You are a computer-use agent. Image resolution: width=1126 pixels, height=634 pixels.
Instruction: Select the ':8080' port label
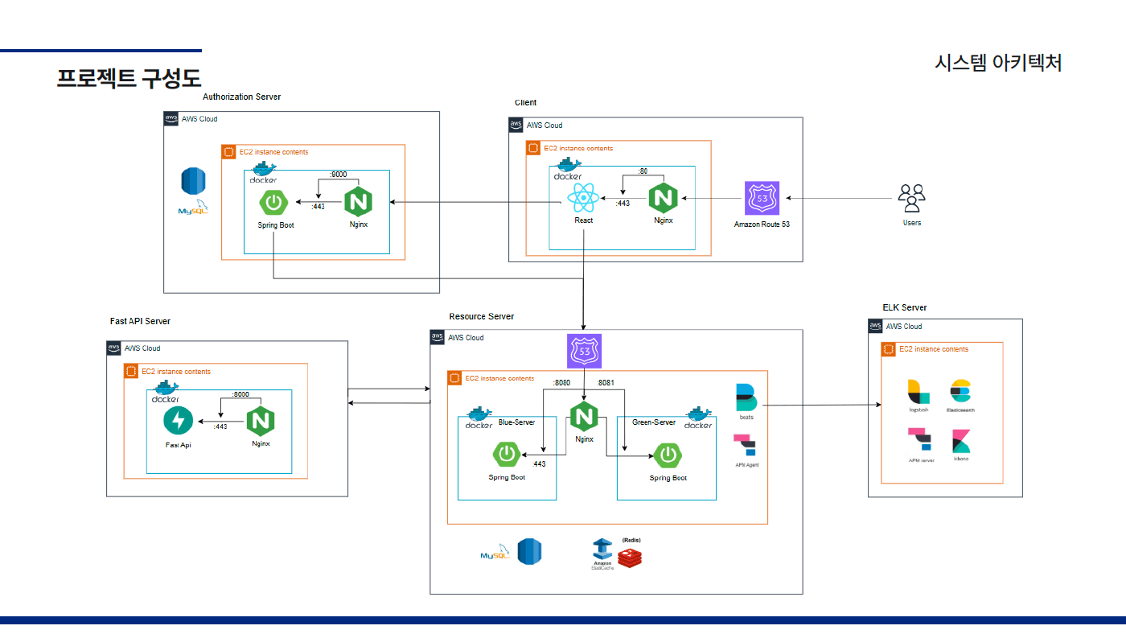[x=561, y=383]
